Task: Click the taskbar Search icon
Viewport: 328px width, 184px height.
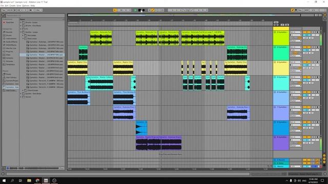Action: click(12, 180)
